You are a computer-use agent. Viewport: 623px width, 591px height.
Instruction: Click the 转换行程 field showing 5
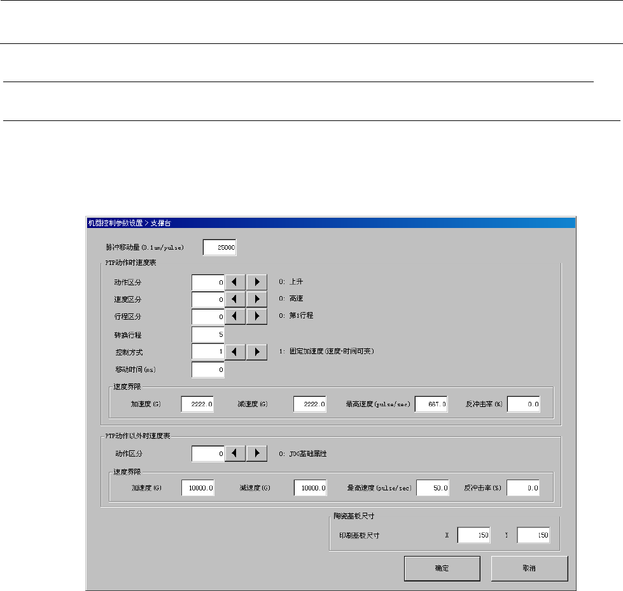[x=208, y=334]
